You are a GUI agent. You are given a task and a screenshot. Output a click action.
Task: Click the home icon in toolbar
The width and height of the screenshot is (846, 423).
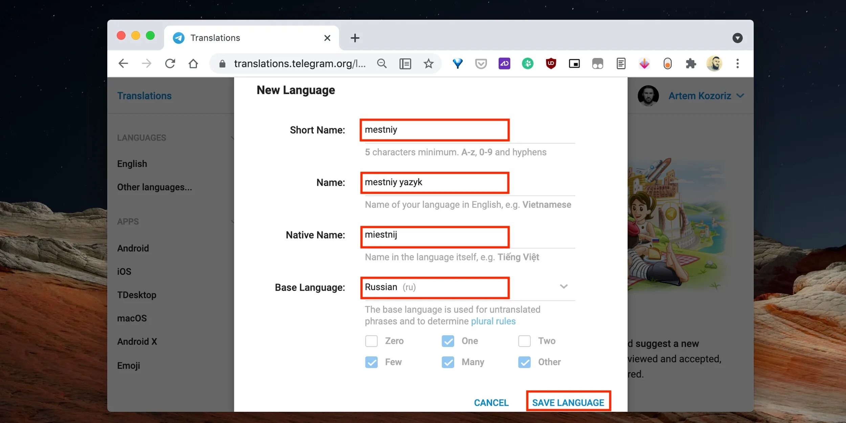coord(193,64)
